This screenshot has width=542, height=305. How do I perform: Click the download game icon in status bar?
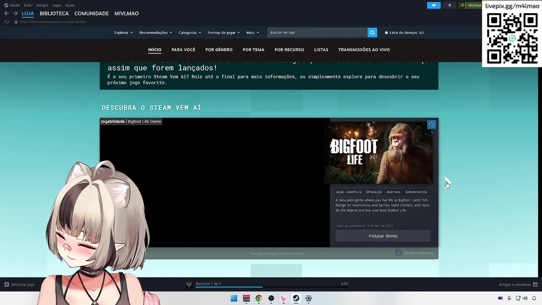point(189,284)
